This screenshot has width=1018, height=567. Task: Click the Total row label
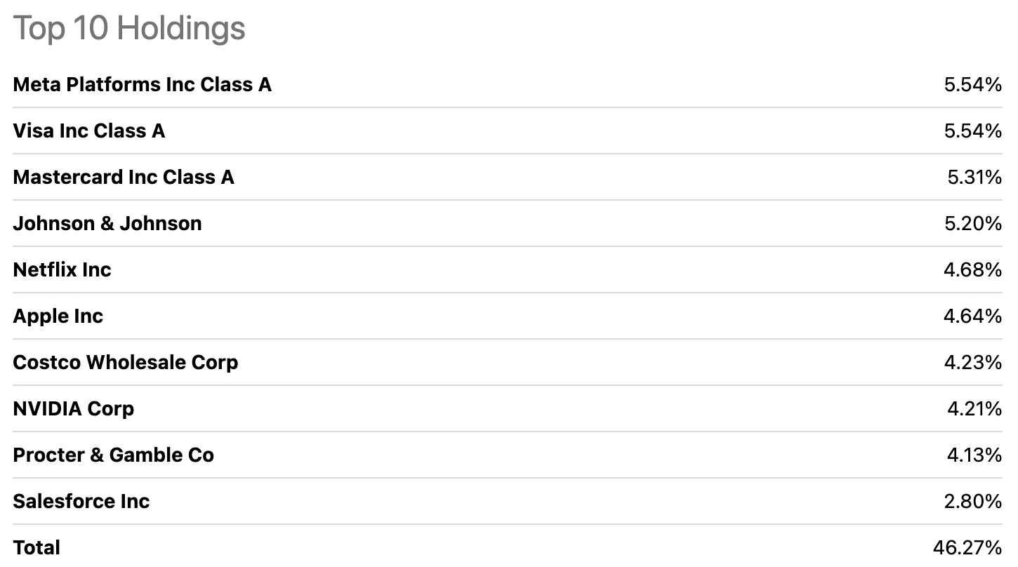point(37,547)
